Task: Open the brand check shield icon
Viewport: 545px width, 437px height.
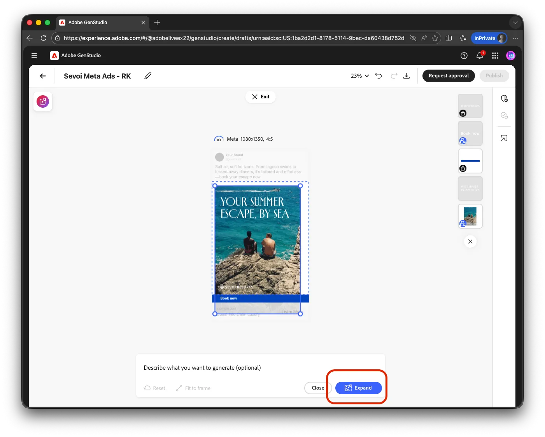Action: point(504,98)
